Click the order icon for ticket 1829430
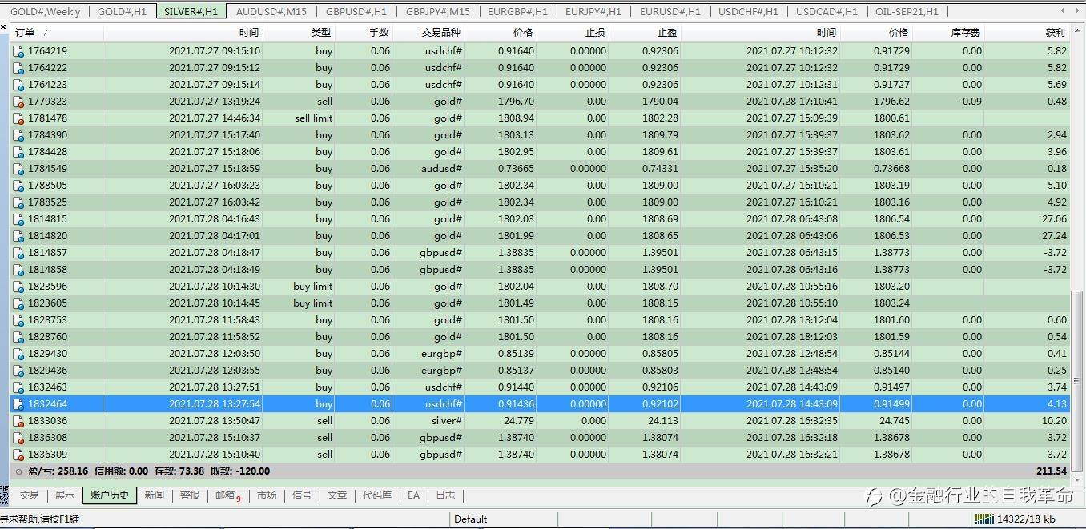Image resolution: width=1086 pixels, height=529 pixels. click(x=18, y=354)
